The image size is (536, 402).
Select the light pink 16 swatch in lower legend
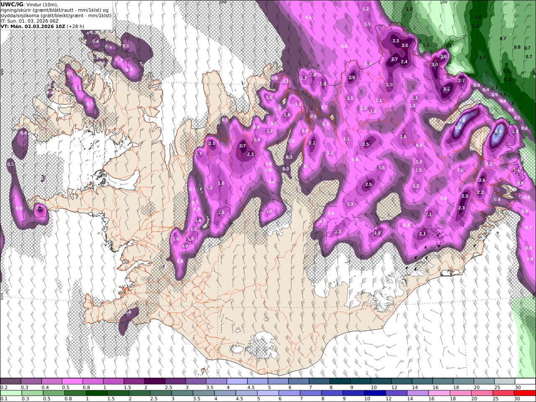438,393
